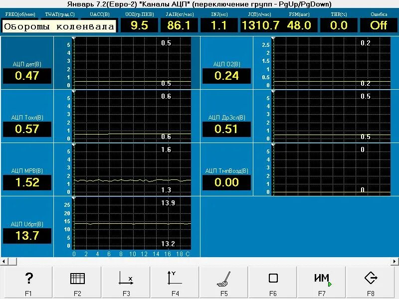Image resolution: width=399 pixels, height=299 pixels.
Task: Click the FREQ(об/мин) header label
Action: click(x=20, y=14)
